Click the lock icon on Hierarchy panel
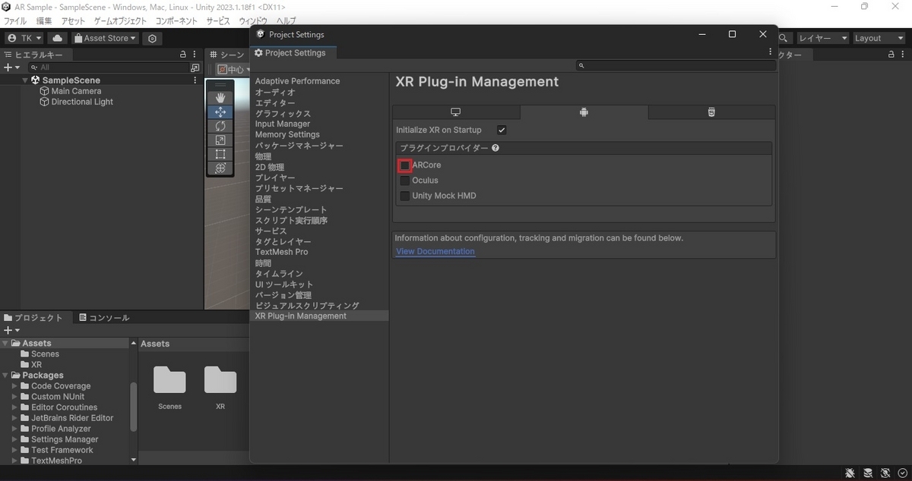Viewport: 912px width, 481px height. pyautogui.click(x=183, y=55)
